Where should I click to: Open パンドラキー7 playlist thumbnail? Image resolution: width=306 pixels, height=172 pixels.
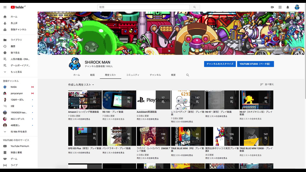tap(119, 136)
